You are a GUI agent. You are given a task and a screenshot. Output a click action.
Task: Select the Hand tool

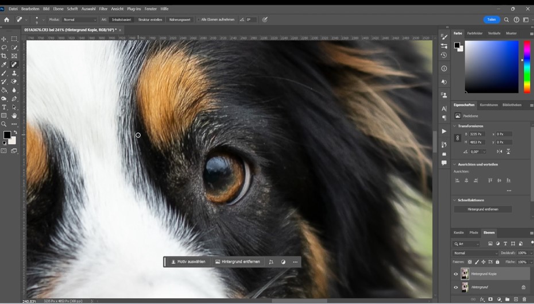click(14, 116)
